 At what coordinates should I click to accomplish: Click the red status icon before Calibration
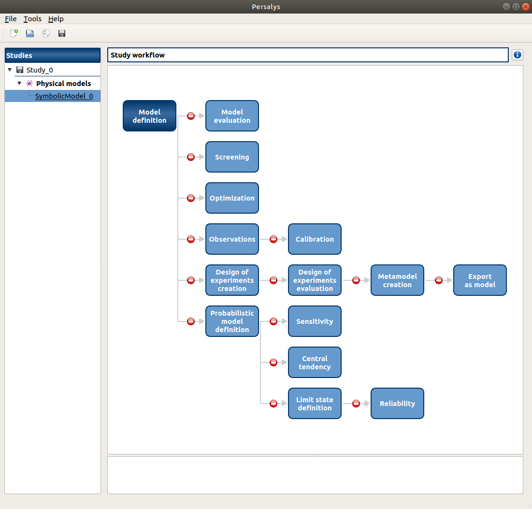click(273, 239)
